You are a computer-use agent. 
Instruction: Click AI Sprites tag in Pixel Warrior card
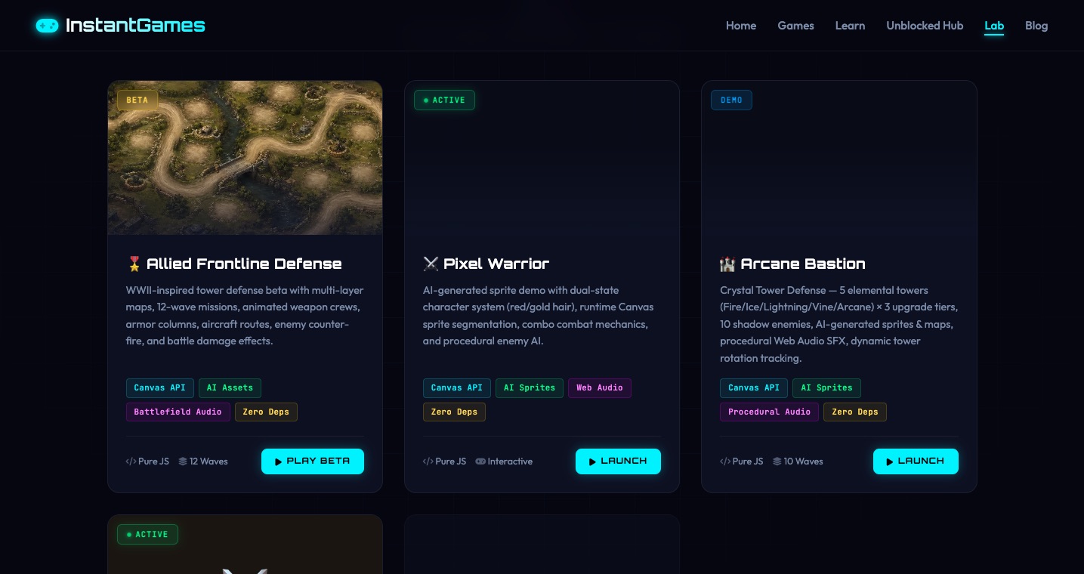(x=530, y=388)
